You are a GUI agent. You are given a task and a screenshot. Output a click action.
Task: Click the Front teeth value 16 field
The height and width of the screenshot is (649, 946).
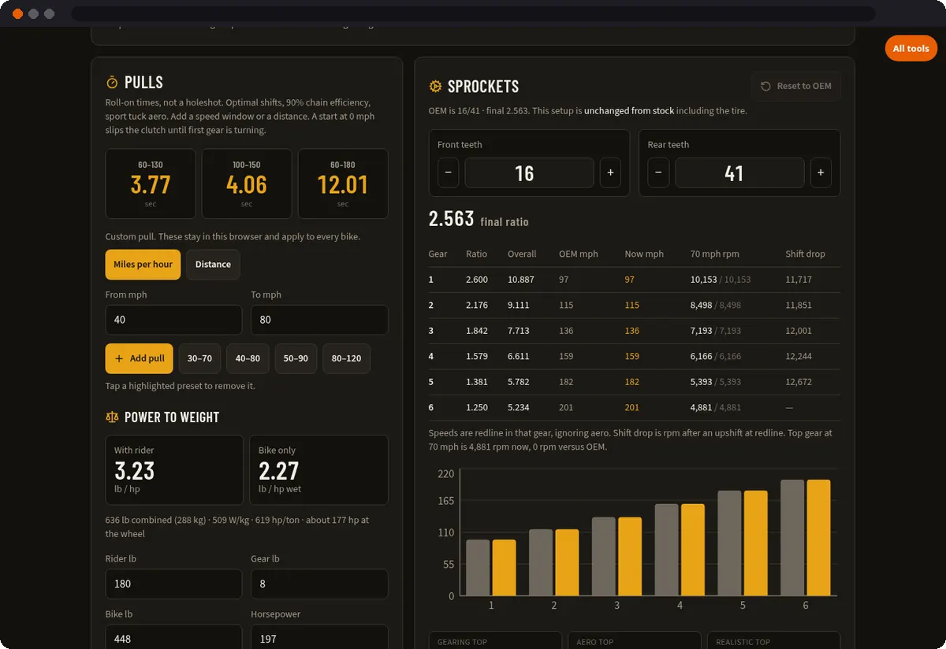529,172
